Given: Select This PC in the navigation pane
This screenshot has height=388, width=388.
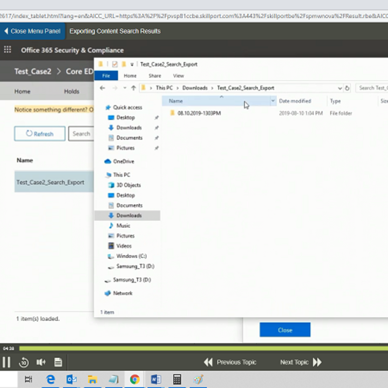Looking at the screenshot, I should point(121,175).
